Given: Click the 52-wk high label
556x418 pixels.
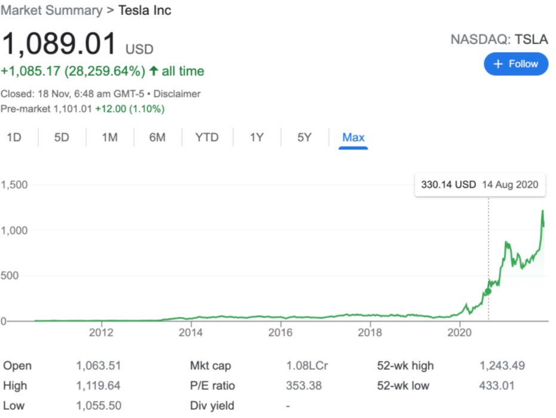Looking at the screenshot, I should click(x=406, y=366).
